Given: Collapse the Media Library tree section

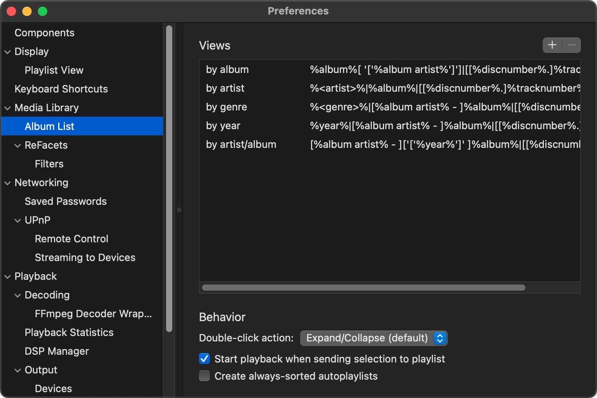Looking at the screenshot, I should tap(7, 108).
